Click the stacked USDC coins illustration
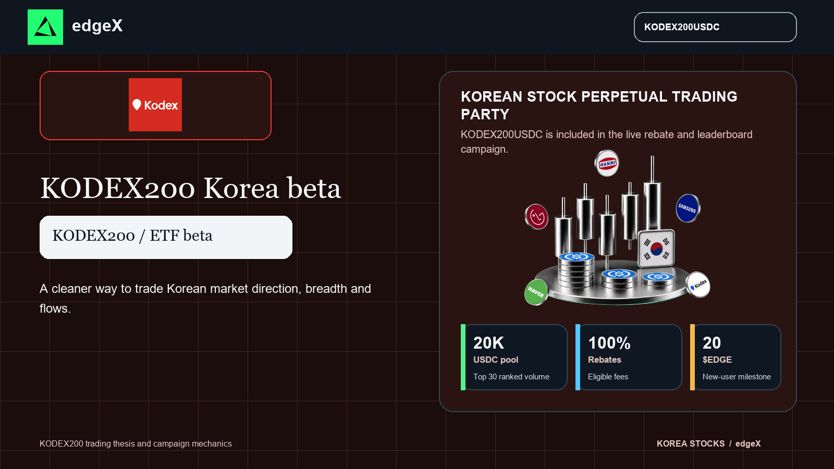This screenshot has height=469, width=834. 577,270
